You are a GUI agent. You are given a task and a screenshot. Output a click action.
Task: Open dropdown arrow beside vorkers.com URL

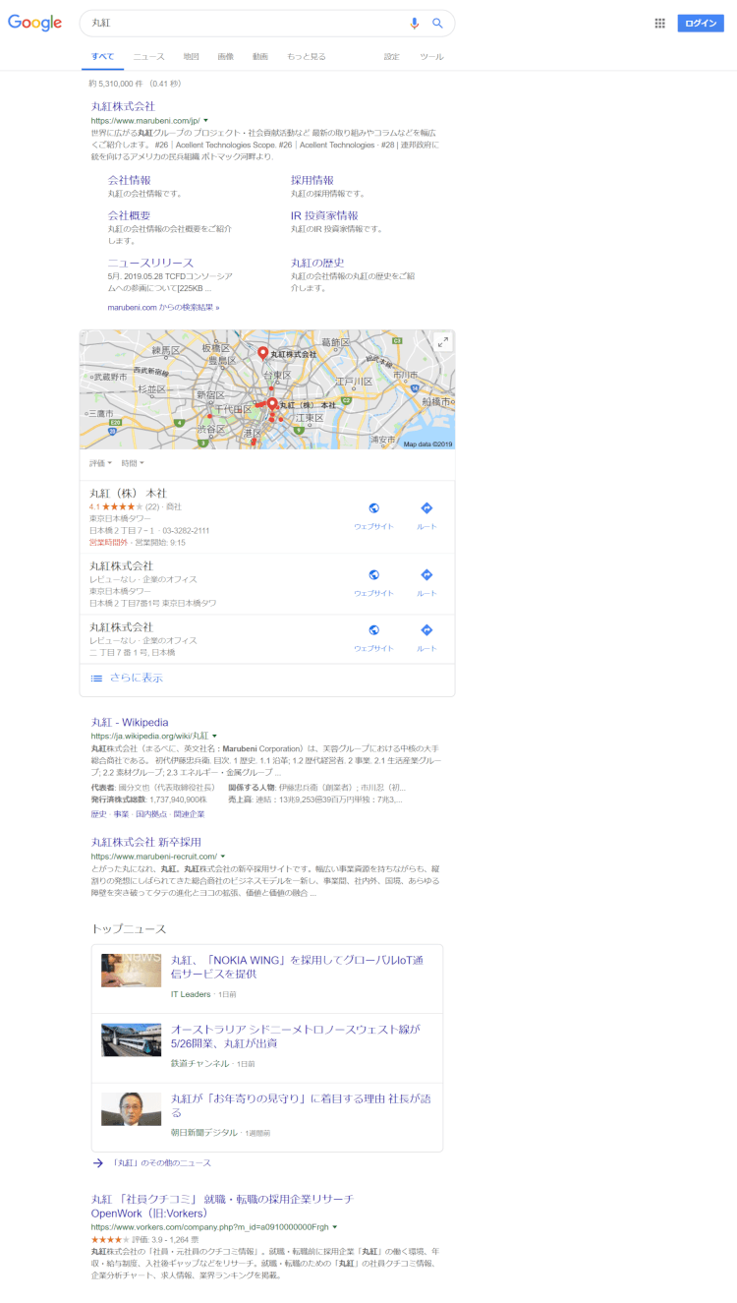tap(334, 1227)
